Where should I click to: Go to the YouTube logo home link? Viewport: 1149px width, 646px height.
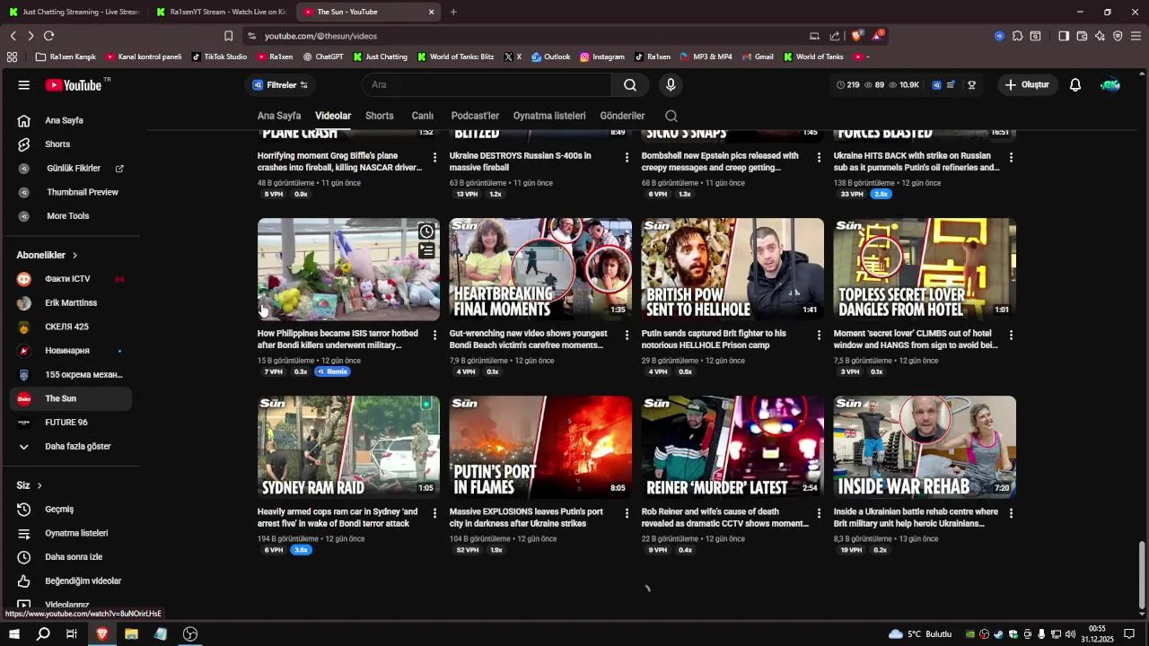pos(74,85)
